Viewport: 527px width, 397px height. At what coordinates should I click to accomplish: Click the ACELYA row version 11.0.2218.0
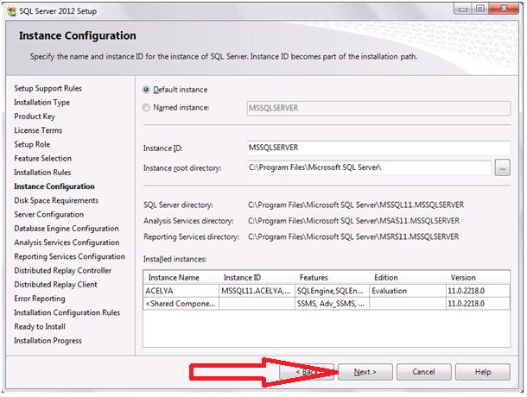pyautogui.click(x=478, y=291)
